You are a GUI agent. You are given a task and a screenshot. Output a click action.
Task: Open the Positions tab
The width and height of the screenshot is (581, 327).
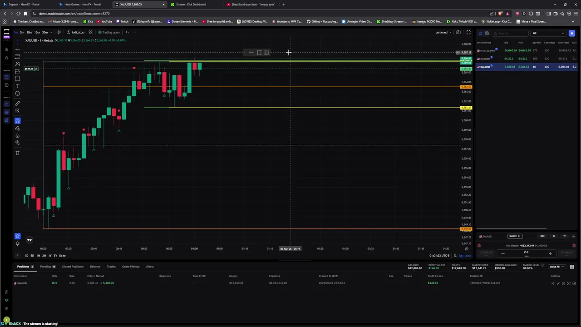(x=25, y=267)
